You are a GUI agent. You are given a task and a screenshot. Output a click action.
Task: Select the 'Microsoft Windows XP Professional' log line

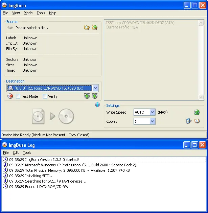pos(104,165)
